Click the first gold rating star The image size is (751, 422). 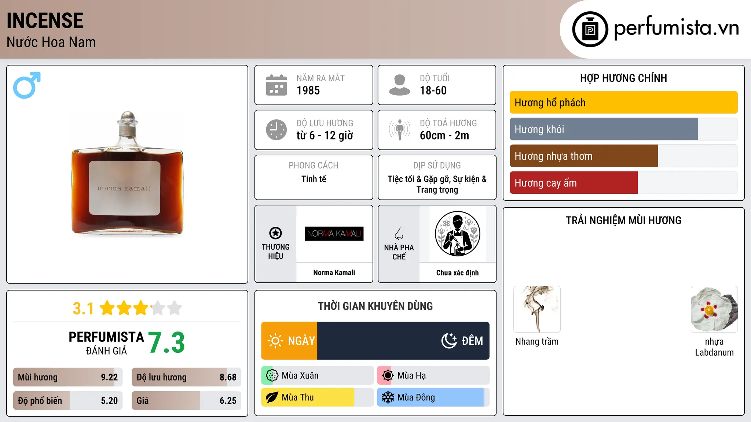(107, 308)
